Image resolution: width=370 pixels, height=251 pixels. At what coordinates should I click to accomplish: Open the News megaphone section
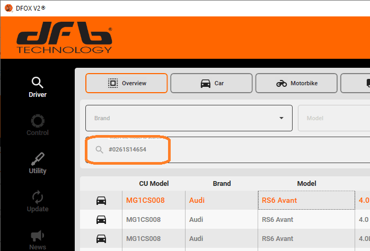click(37, 239)
